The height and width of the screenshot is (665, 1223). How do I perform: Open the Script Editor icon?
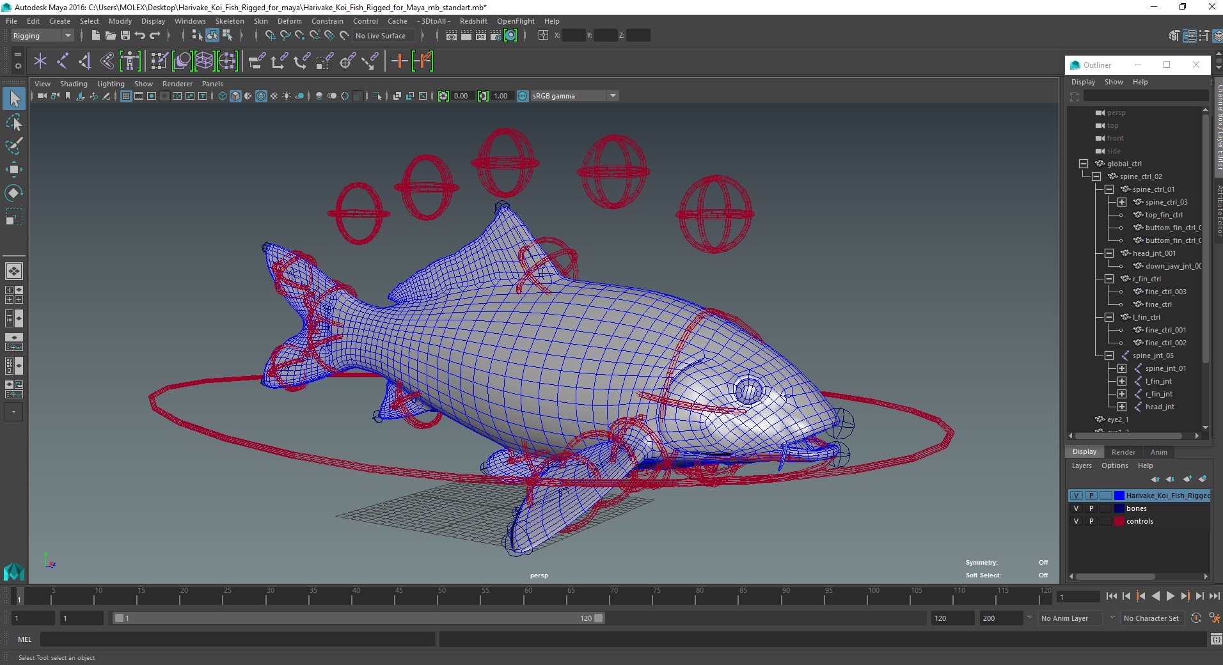point(1216,639)
